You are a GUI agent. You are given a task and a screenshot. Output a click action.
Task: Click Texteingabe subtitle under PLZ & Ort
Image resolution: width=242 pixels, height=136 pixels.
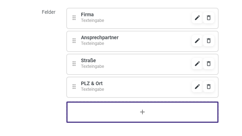tap(92, 89)
